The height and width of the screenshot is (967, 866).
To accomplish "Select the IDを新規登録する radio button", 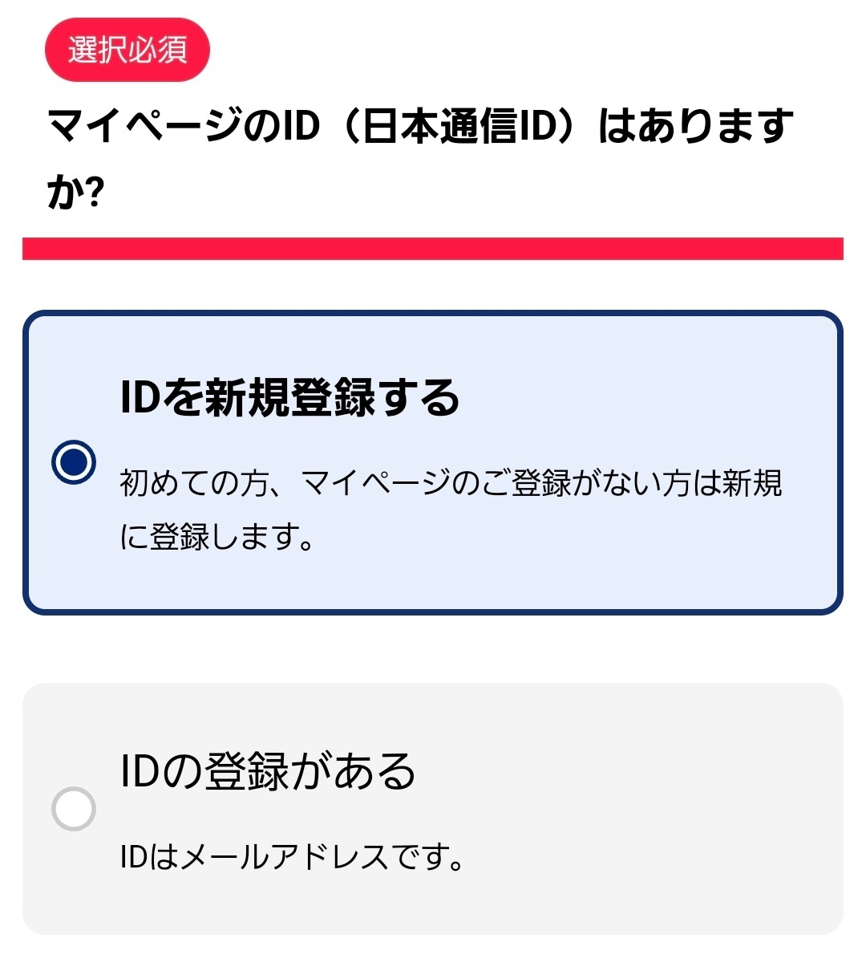I will point(74,462).
